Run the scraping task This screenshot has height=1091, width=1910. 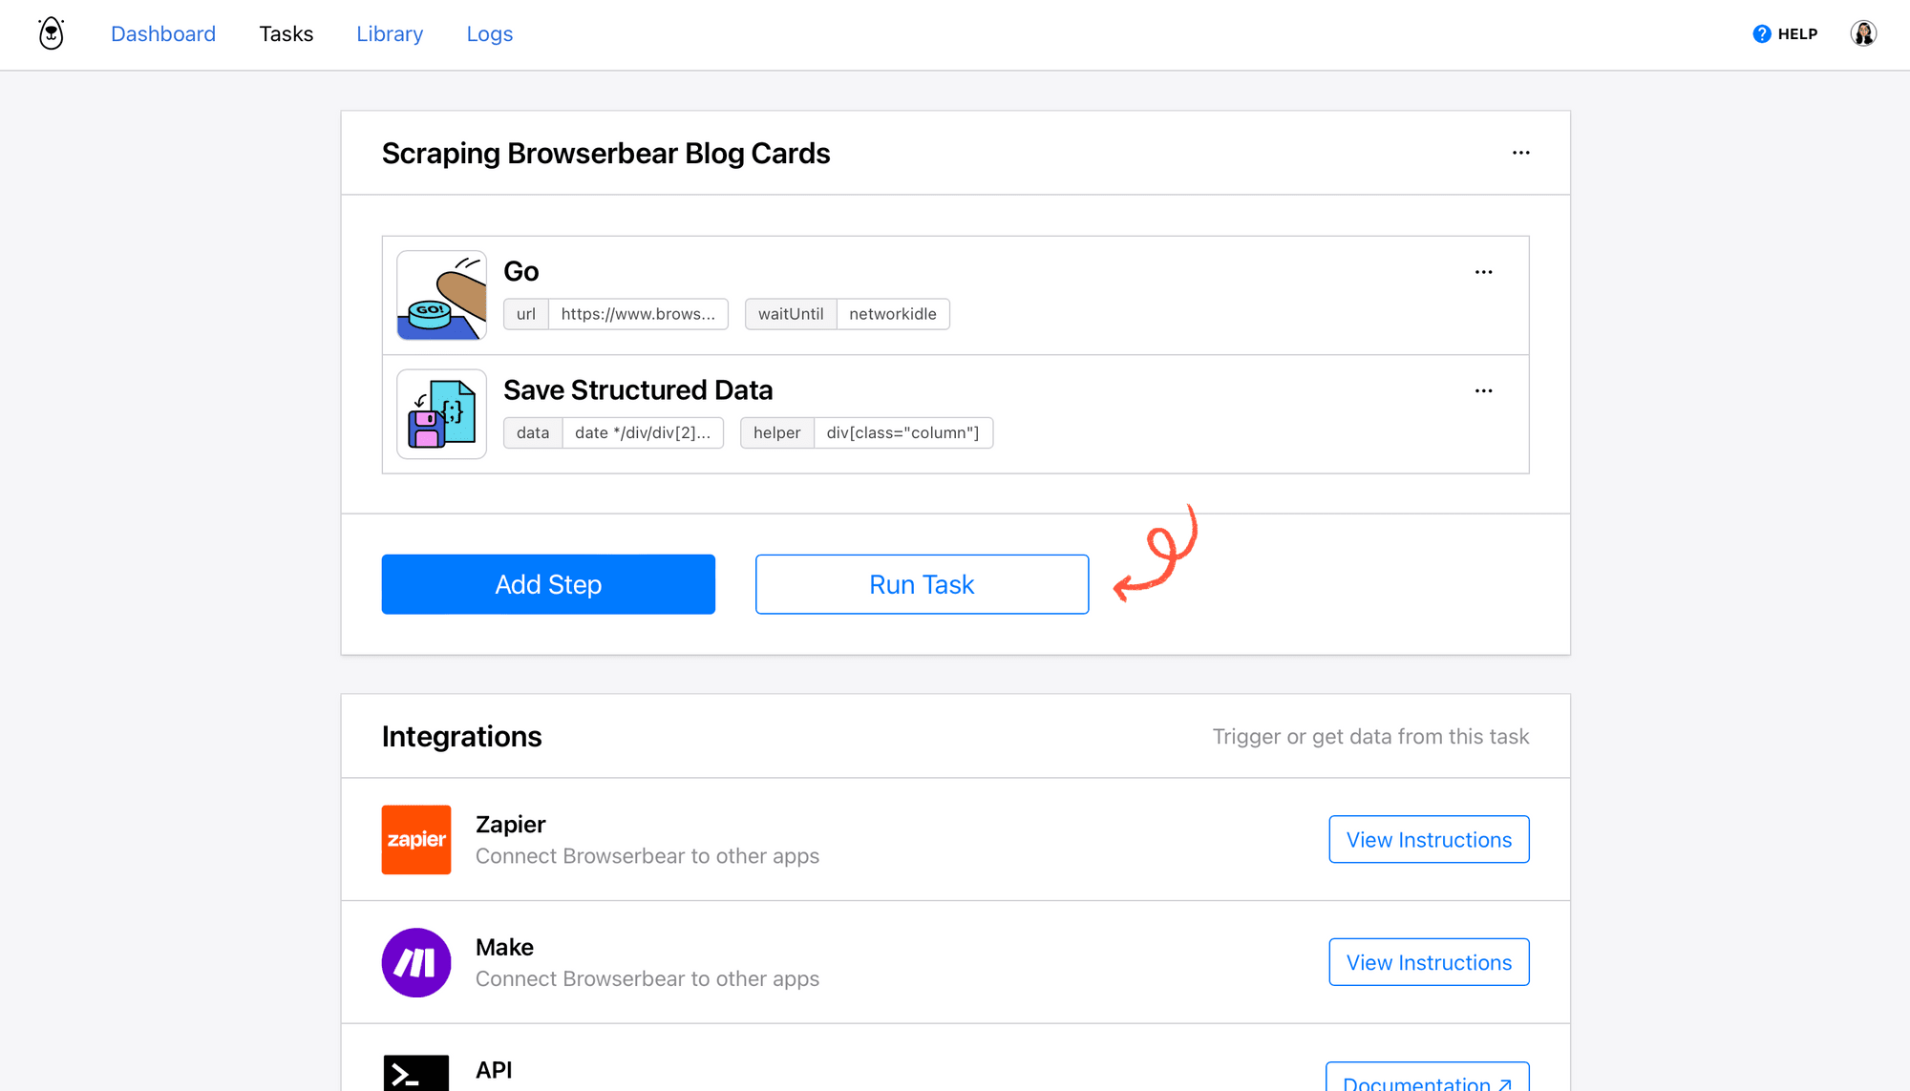point(921,583)
